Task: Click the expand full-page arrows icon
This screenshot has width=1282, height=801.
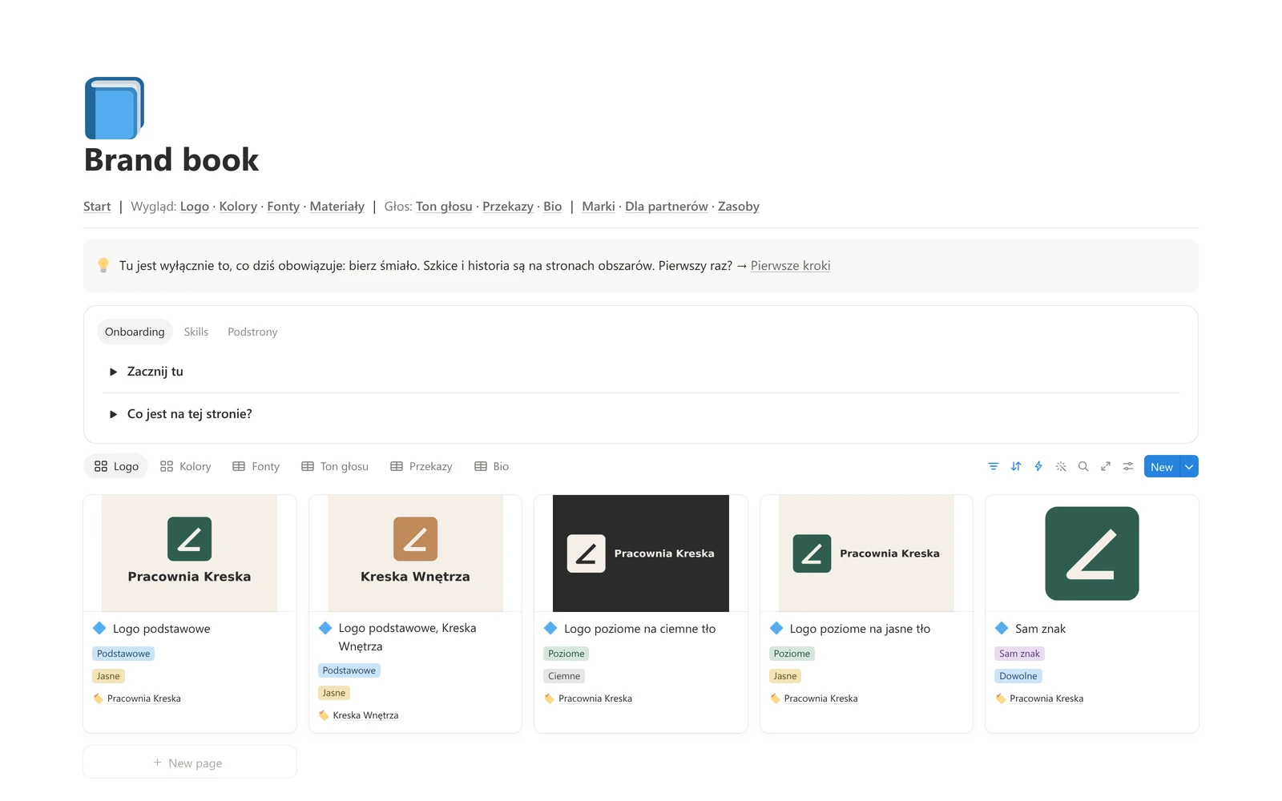Action: point(1106,466)
